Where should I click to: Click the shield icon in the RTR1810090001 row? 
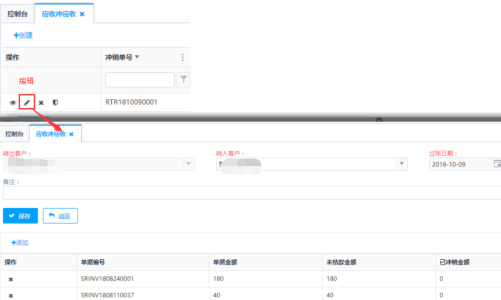(55, 103)
